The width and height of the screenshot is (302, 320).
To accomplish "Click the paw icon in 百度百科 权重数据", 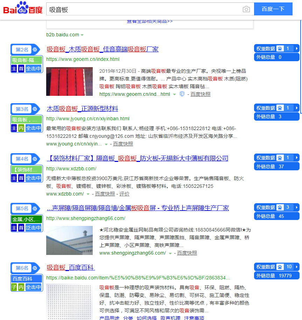I will [280, 267].
